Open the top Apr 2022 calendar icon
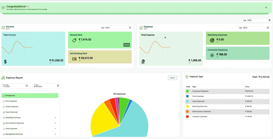This screenshot has height=139, width=273. point(269,20)
